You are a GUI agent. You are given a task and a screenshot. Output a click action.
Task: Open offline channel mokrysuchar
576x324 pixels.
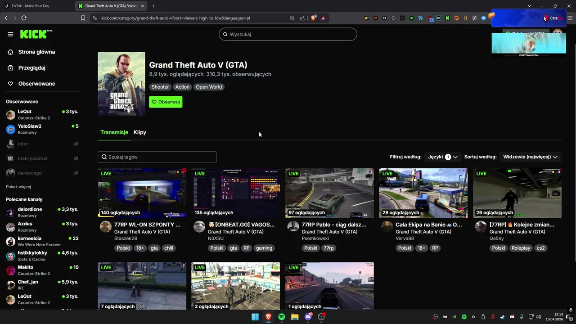[42, 158]
